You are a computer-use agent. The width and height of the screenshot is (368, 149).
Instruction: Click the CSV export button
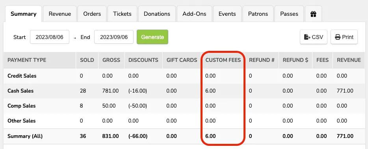click(314, 37)
